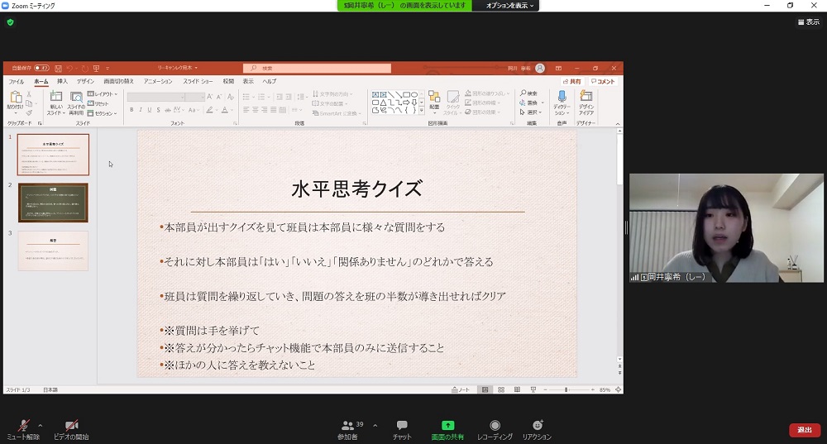Open the reactions menu
Viewport: 827px width, 444px height.
537,426
